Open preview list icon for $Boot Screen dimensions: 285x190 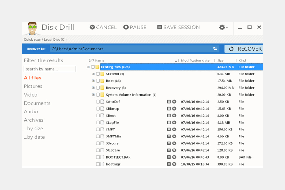169,116
